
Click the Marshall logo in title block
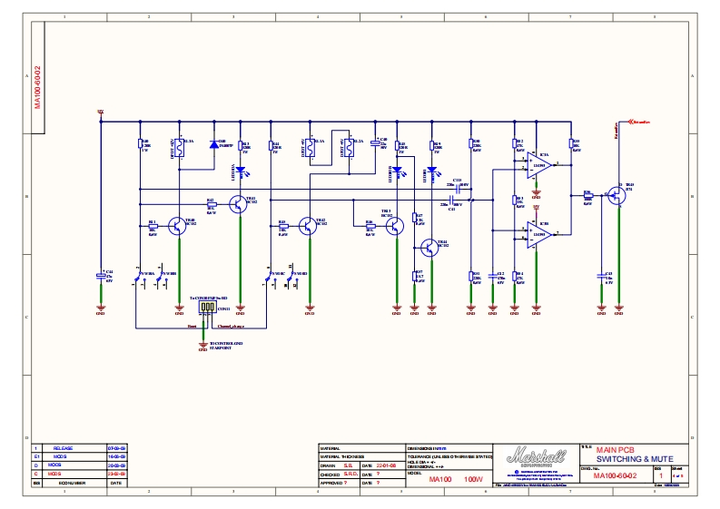[x=536, y=456]
